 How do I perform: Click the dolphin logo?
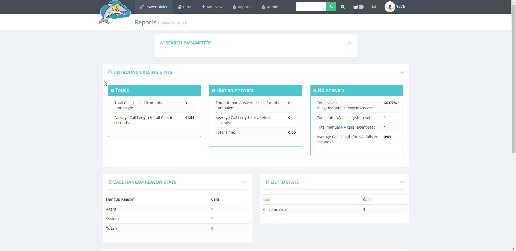click(114, 13)
